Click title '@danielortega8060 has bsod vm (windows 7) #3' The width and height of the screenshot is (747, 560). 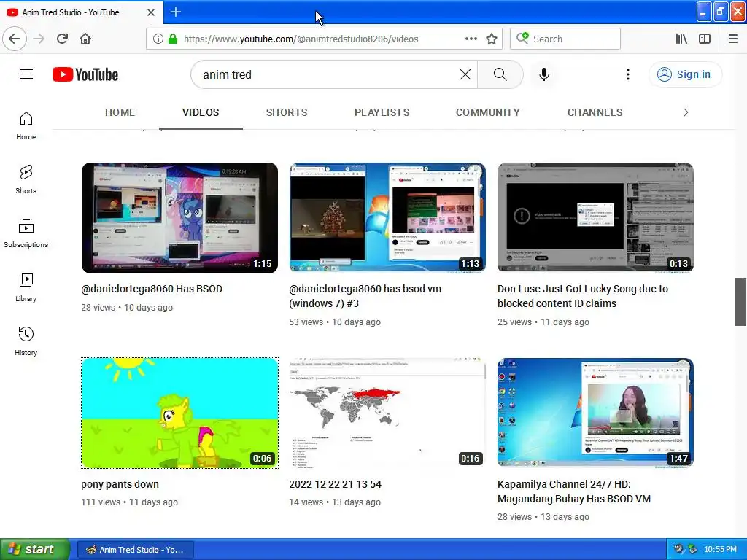click(x=365, y=296)
